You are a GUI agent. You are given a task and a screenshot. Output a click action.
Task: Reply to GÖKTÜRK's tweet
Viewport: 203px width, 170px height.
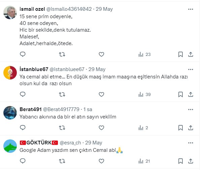pos(23,162)
